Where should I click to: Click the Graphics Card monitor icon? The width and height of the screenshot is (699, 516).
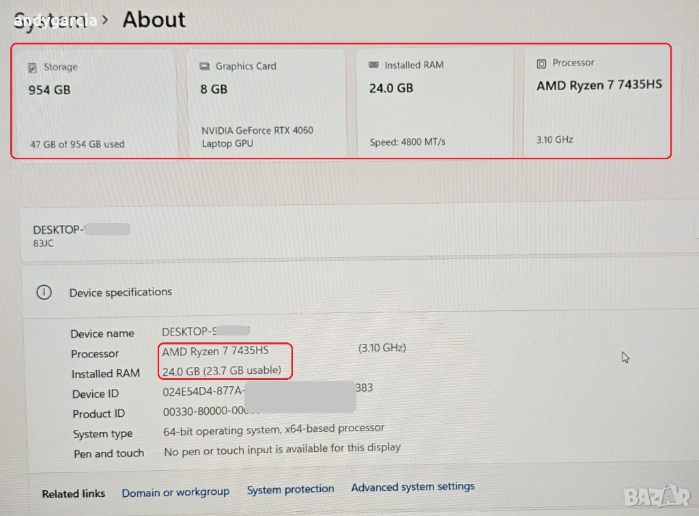pos(205,66)
